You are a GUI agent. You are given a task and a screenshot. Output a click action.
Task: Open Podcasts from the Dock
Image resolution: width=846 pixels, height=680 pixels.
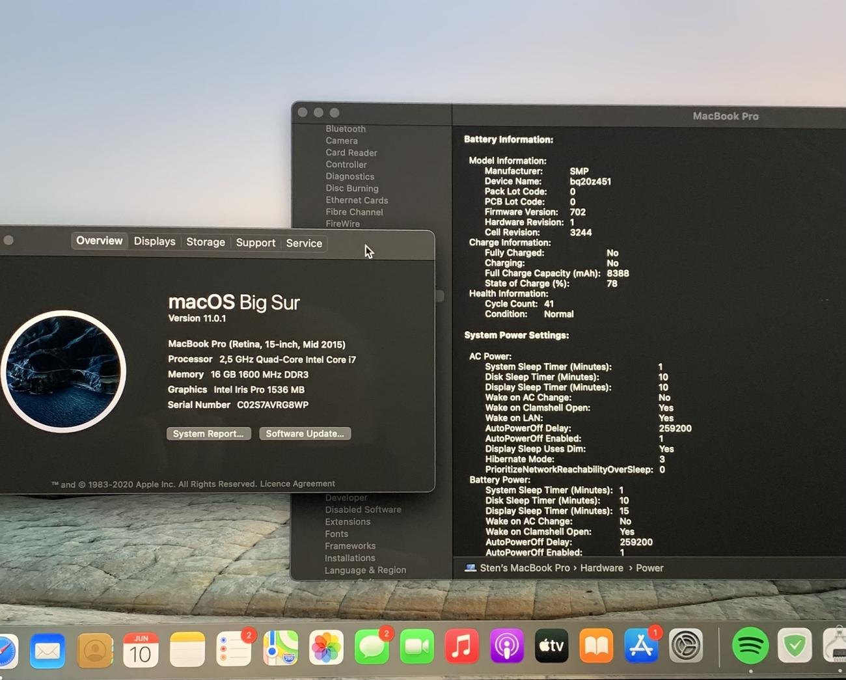click(x=506, y=646)
